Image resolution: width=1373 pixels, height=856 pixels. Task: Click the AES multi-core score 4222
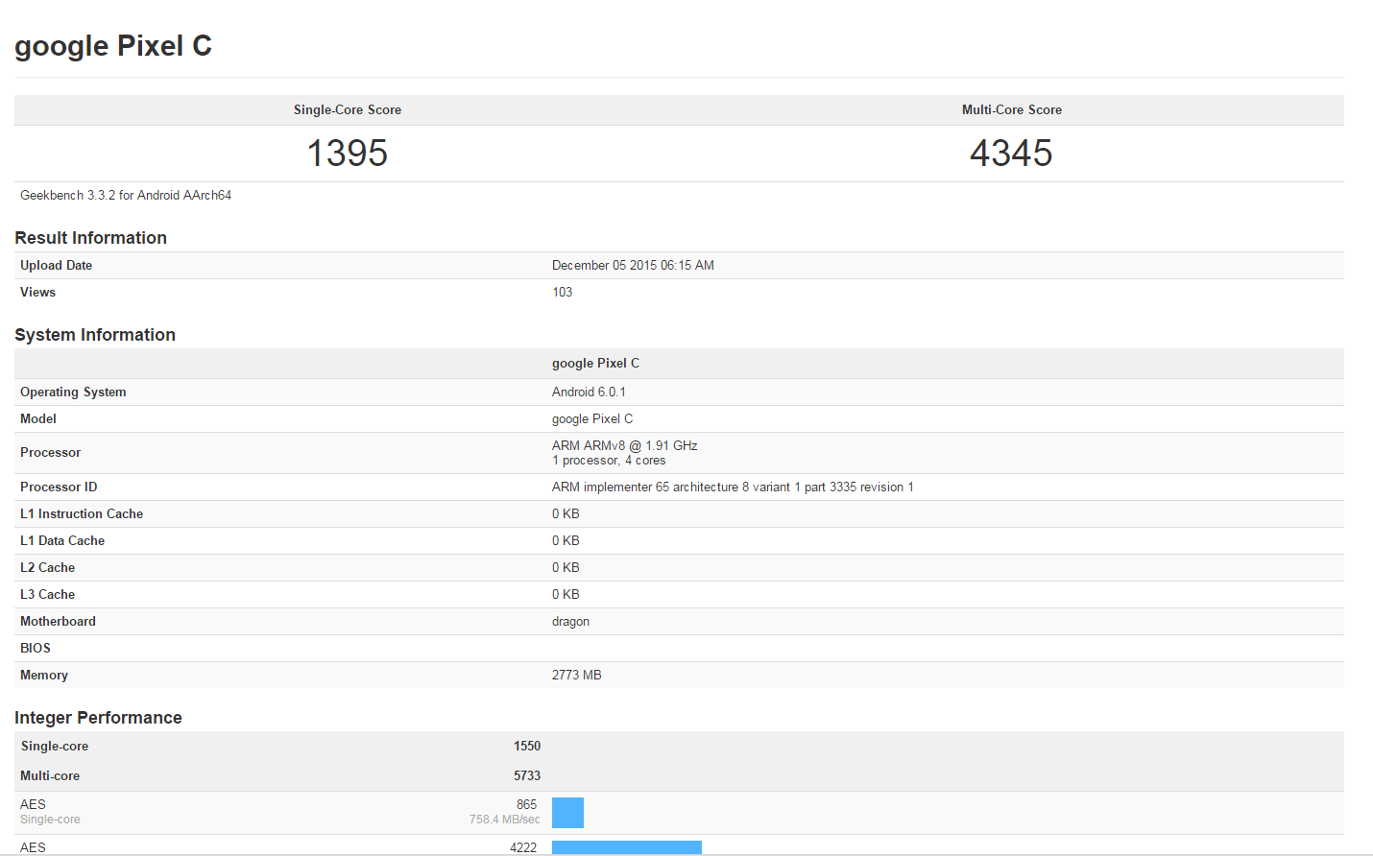coord(523,847)
